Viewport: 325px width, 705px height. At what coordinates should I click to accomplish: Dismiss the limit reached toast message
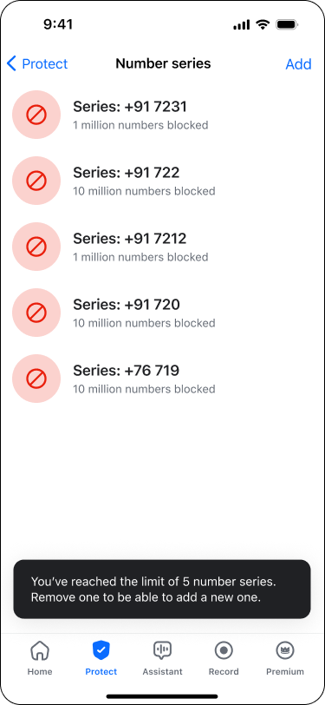pos(162,589)
